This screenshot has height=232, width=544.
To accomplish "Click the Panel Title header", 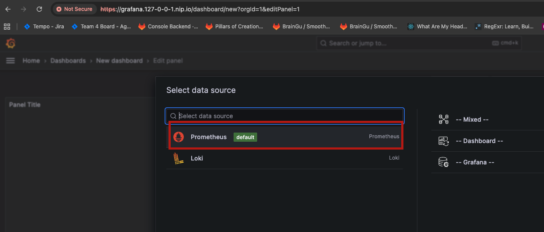I will pos(25,105).
